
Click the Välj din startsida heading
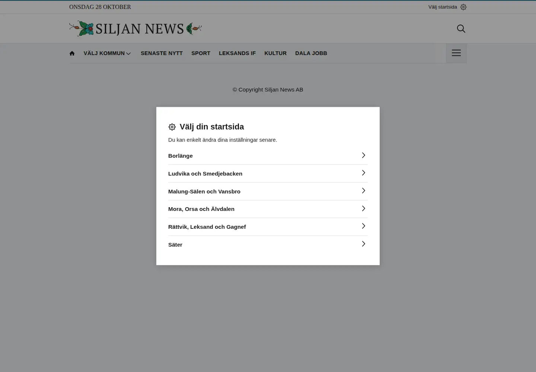tap(212, 127)
